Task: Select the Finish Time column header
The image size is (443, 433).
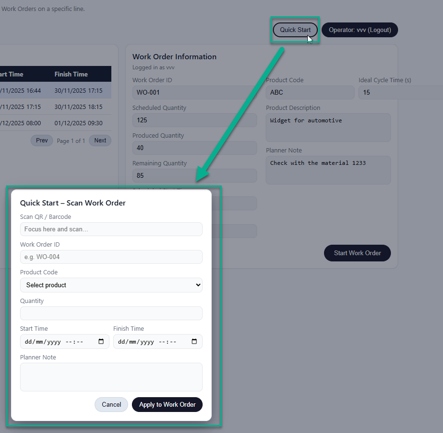Action: point(71,74)
